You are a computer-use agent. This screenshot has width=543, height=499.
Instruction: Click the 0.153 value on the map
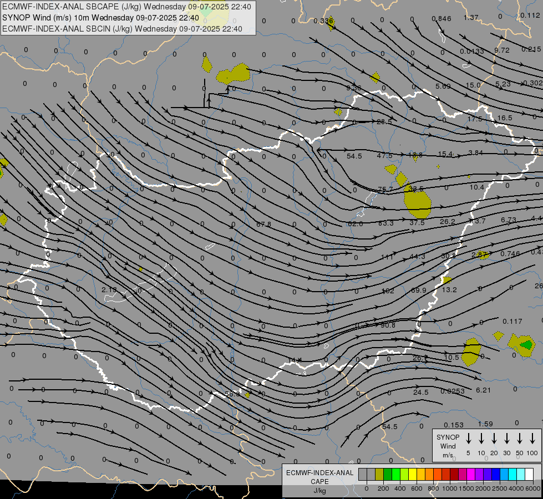pos(453,425)
